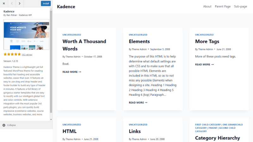Click the Kadence theme name heading in sidebar
Viewport: 253px width, 142px height.
9,11
